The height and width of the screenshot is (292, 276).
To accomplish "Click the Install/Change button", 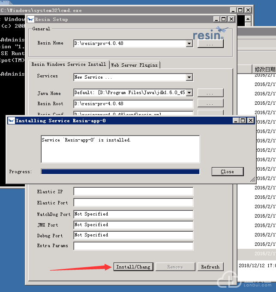I will [x=133, y=267].
